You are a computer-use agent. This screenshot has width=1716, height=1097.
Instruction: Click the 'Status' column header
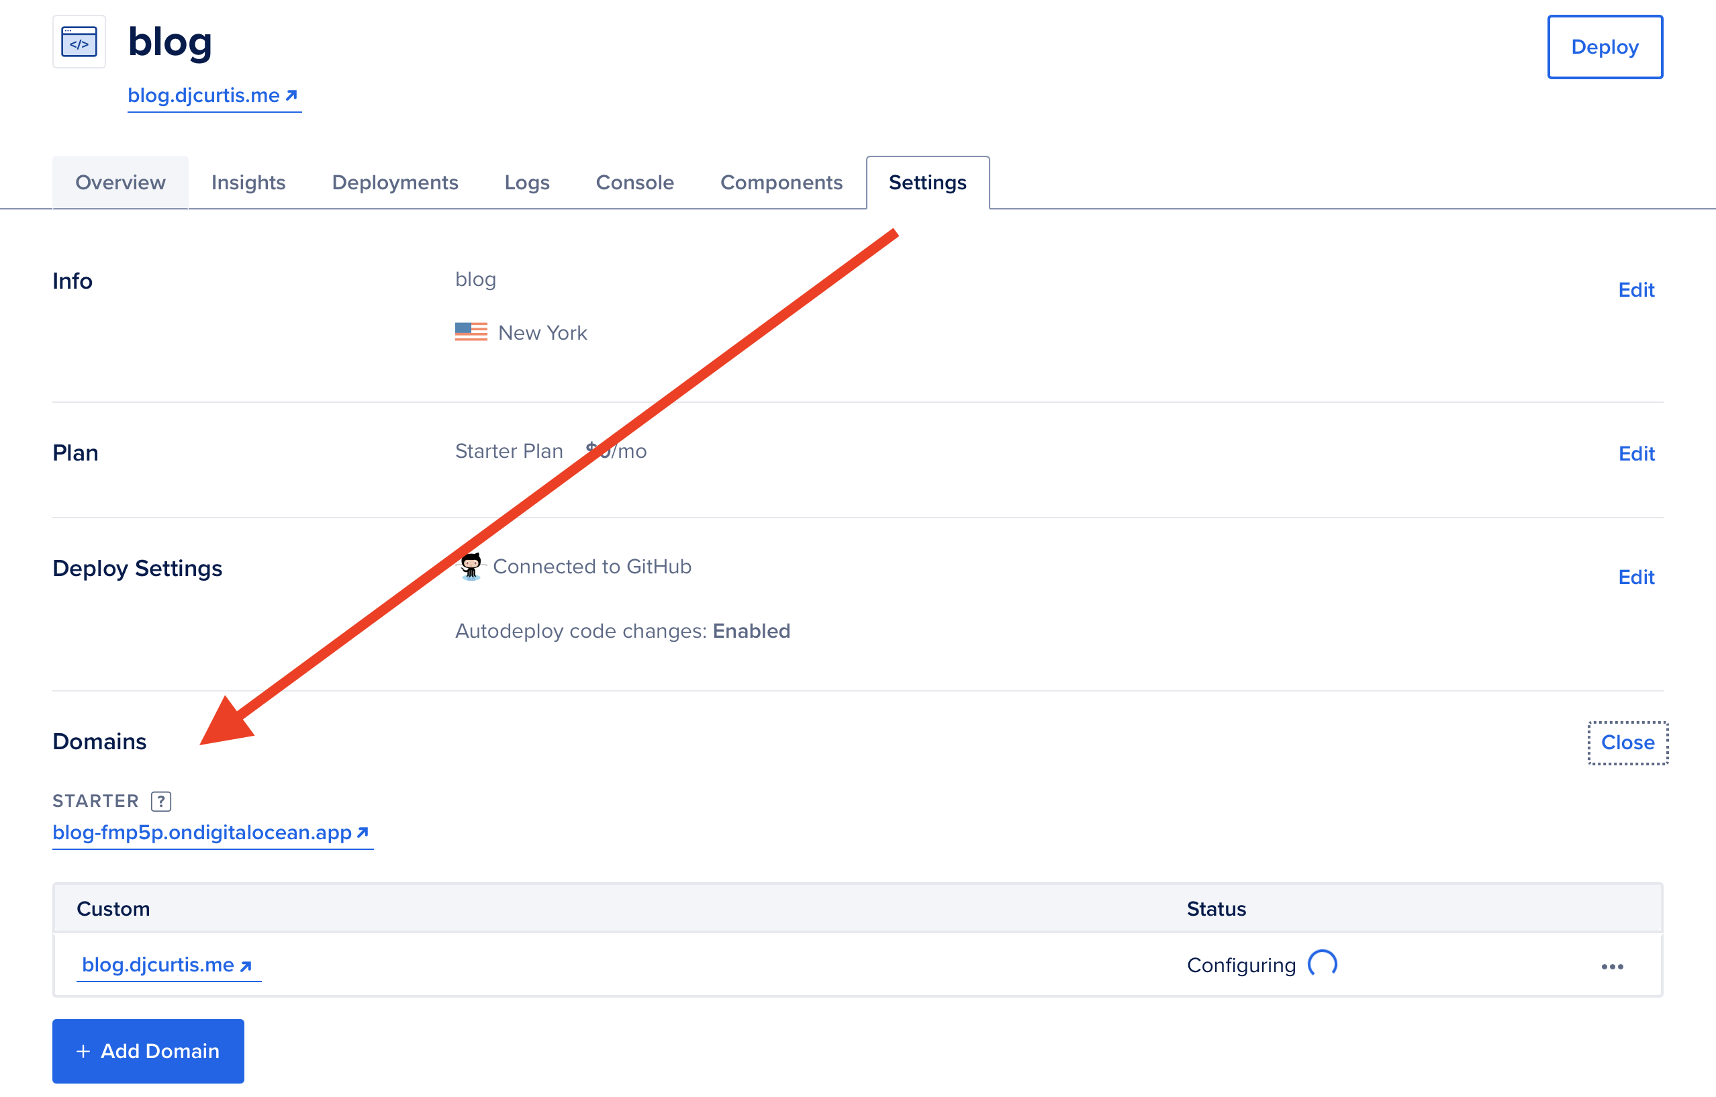(1217, 909)
